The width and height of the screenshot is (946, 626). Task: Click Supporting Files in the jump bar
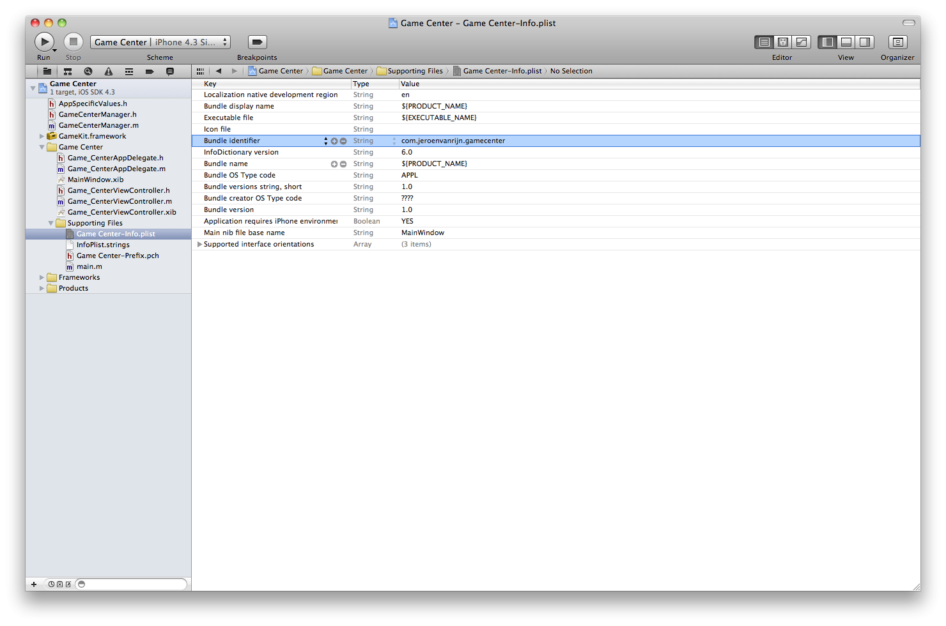[x=410, y=71]
